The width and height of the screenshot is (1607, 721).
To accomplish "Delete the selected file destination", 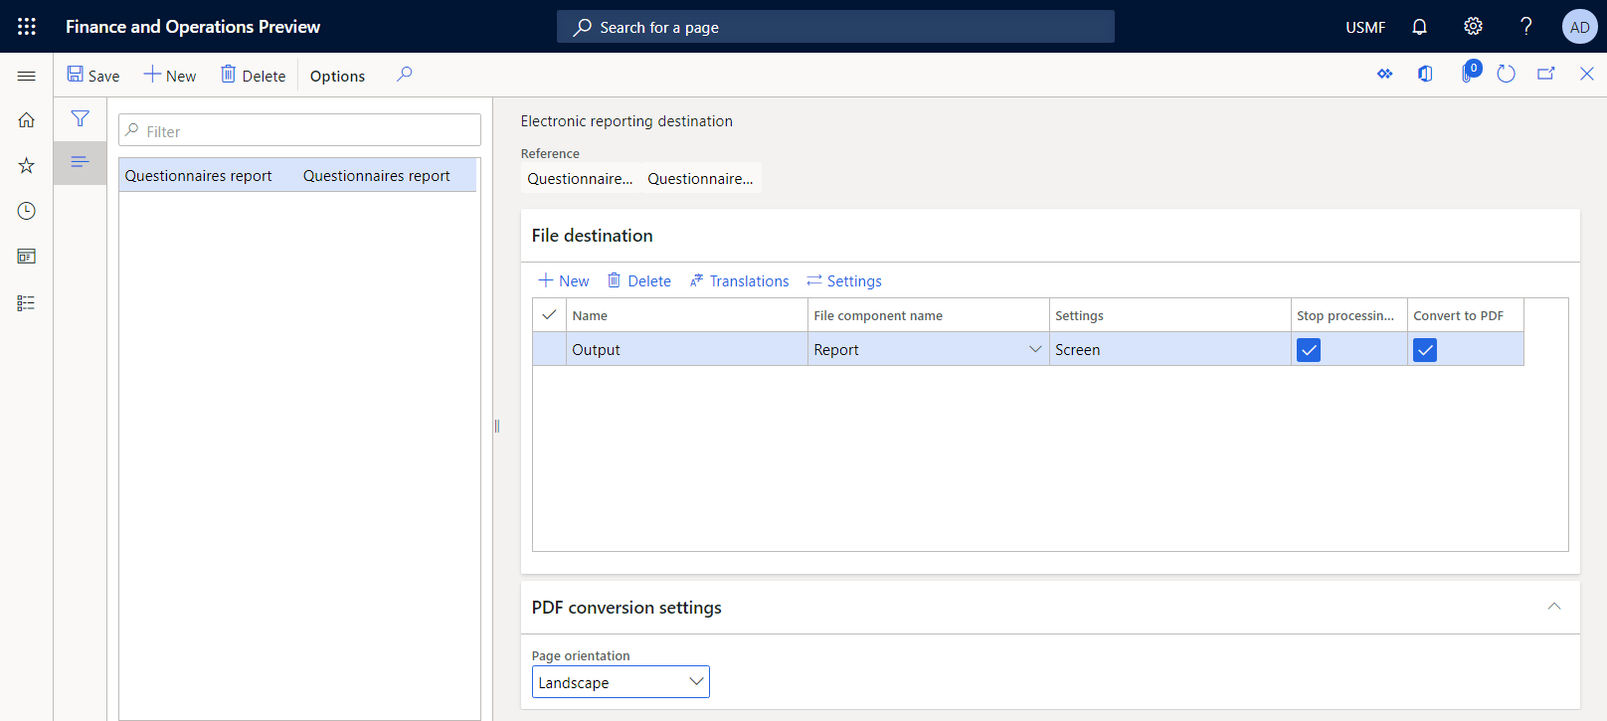I will (639, 281).
